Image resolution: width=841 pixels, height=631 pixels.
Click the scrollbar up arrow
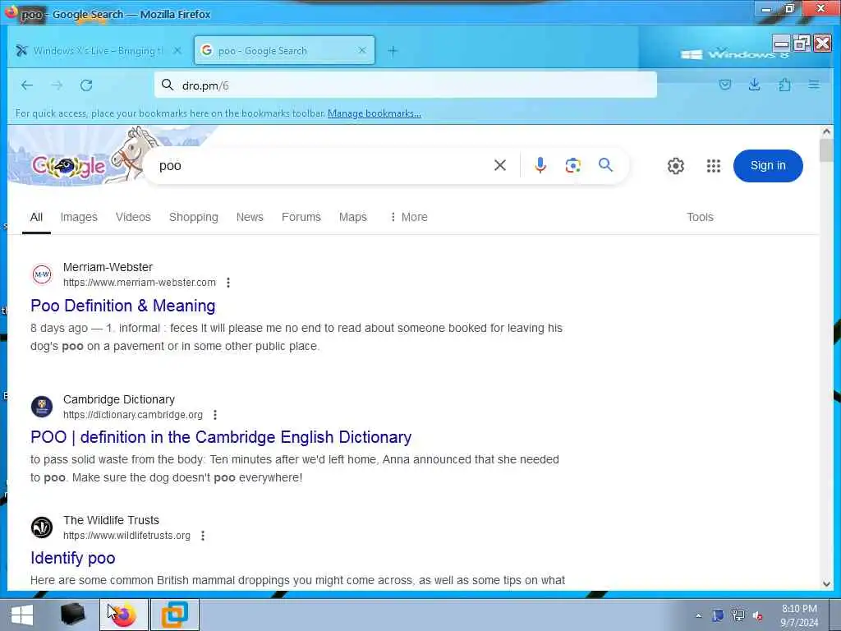(x=826, y=131)
